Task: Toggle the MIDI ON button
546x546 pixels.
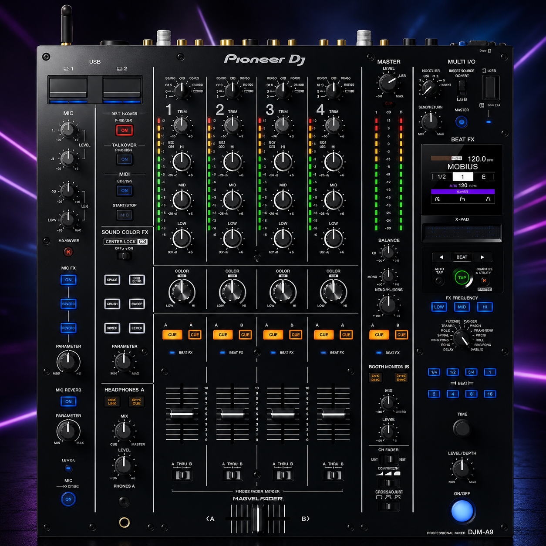Action: 125,190
